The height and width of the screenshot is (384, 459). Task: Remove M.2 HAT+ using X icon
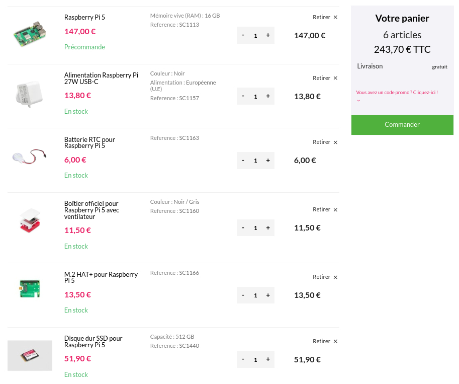335,277
